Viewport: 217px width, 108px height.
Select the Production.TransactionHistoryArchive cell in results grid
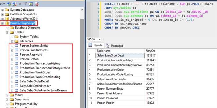(120, 65)
